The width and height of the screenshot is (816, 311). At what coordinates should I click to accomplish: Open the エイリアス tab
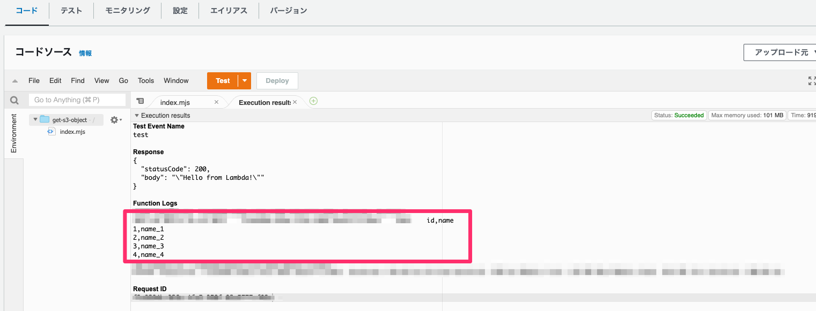pyautogui.click(x=229, y=10)
